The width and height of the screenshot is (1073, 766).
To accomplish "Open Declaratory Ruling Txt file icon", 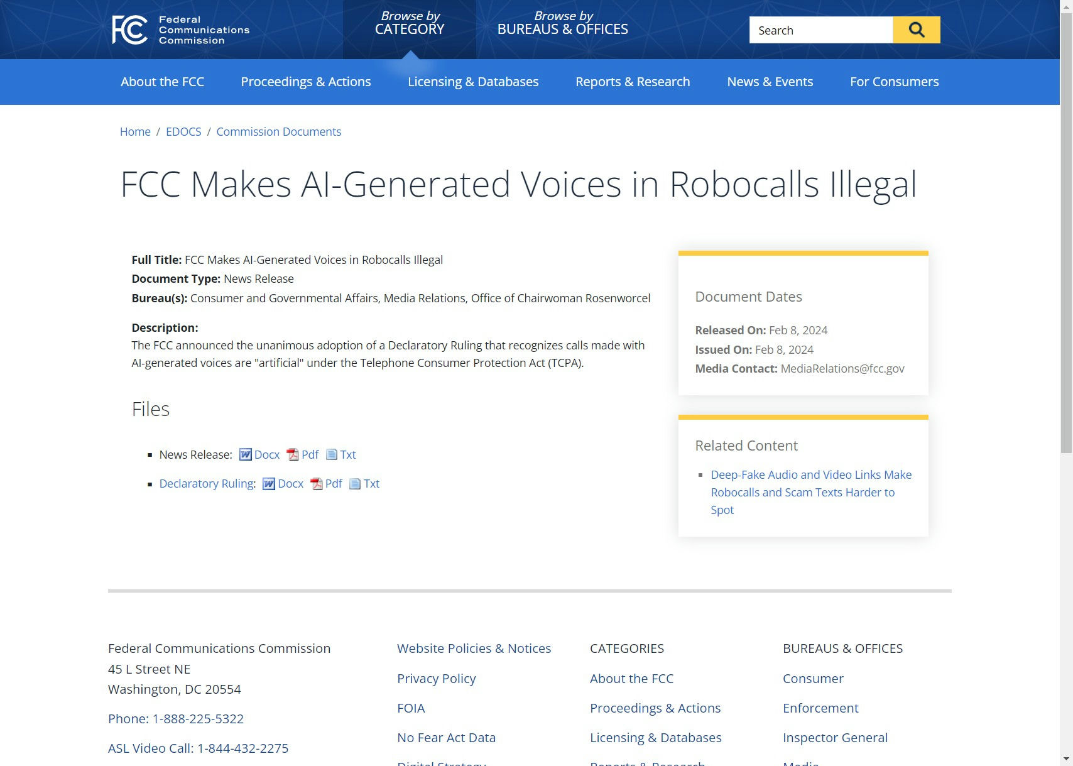I will coord(355,484).
